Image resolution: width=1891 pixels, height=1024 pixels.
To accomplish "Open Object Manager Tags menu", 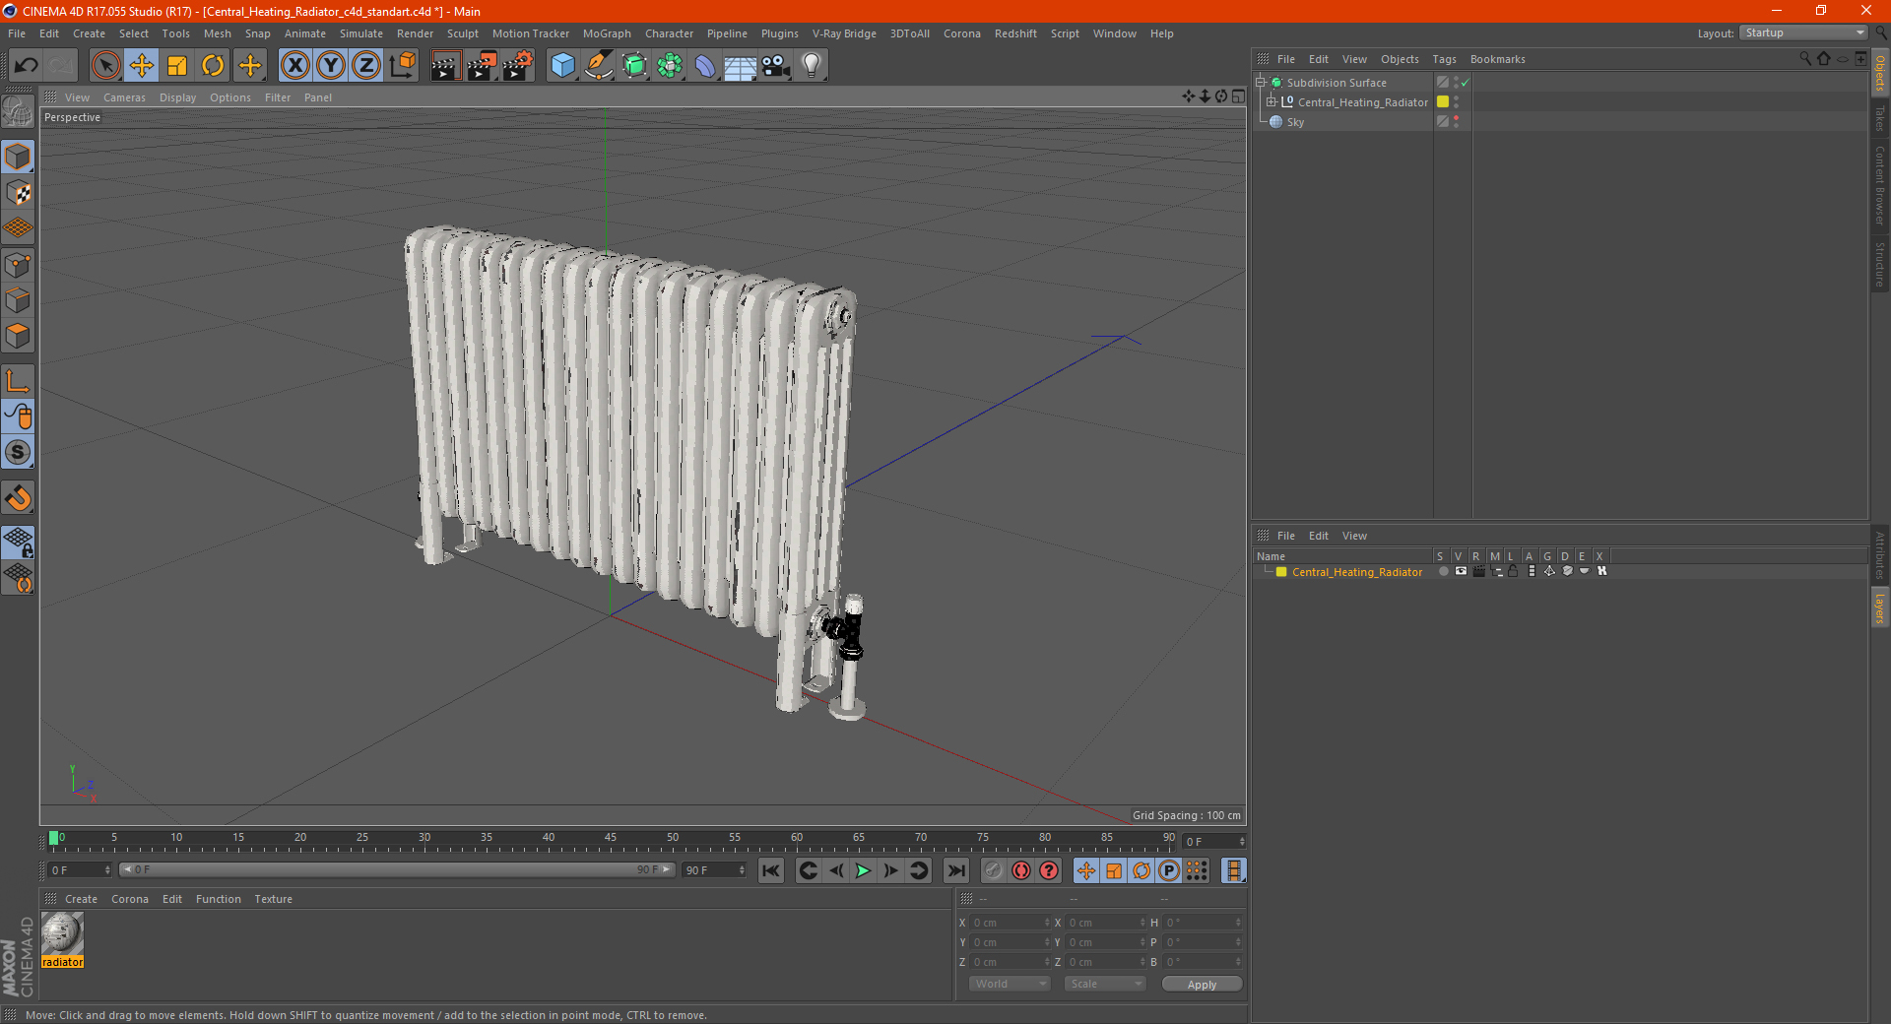I will (x=1444, y=59).
